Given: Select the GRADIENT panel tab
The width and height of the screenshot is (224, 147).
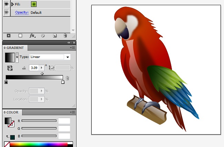Looking at the screenshot, I should (15, 48).
